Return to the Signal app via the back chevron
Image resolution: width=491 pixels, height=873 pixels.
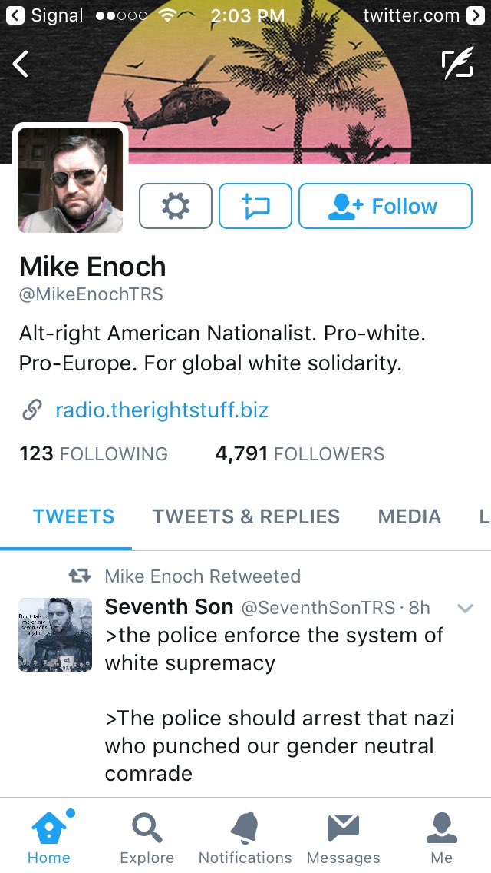pos(15,15)
